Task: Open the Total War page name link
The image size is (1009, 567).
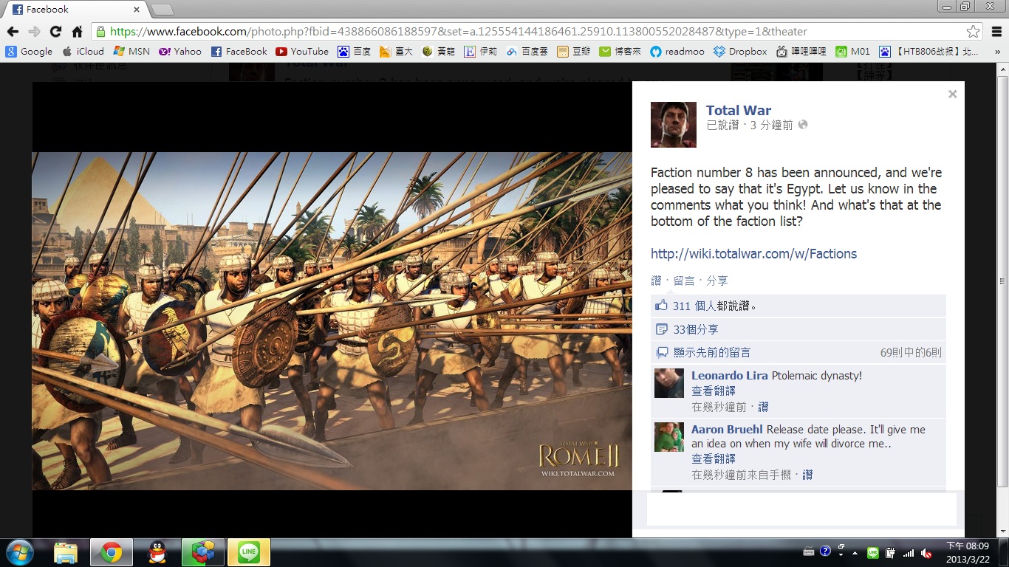Action: coord(739,111)
